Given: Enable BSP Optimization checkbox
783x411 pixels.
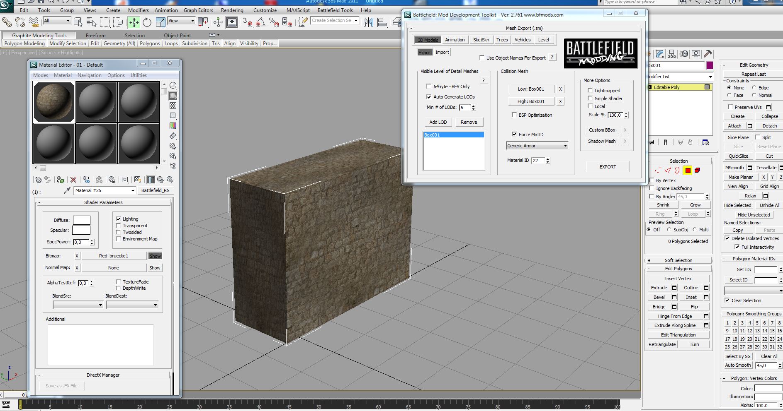Looking at the screenshot, I should (514, 115).
